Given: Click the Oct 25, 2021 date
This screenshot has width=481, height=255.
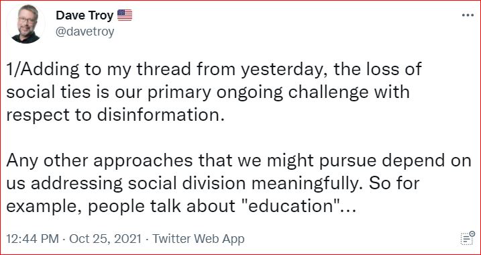Looking at the screenshot, I should (x=105, y=239).
